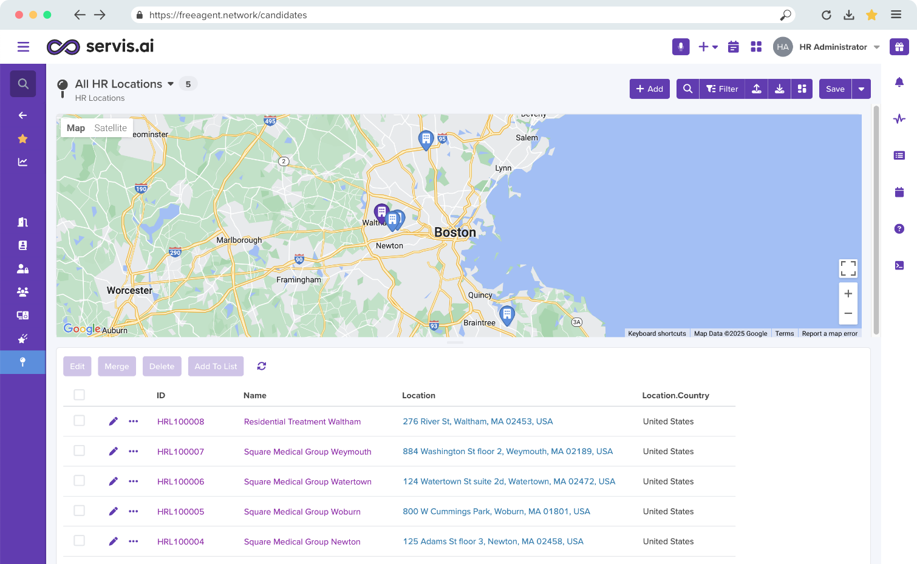Sort by the Name column header
This screenshot has width=917, height=564.
point(255,395)
